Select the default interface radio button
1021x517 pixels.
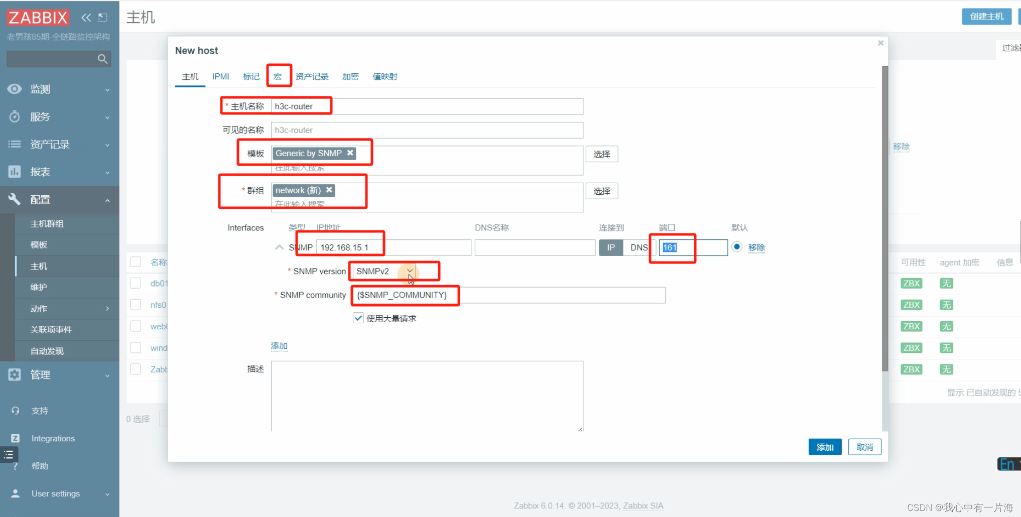(x=737, y=247)
